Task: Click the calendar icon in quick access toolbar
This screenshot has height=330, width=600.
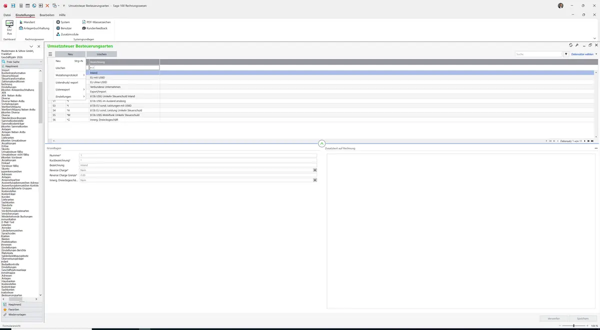Action: pyautogui.click(x=27, y=5)
